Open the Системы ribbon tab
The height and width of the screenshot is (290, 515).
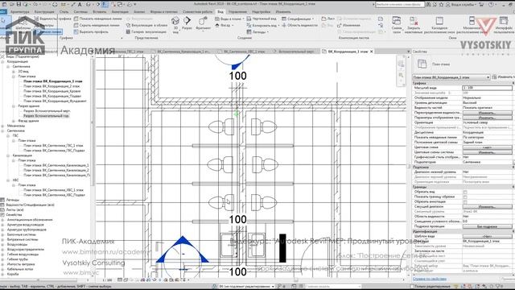(80, 11)
